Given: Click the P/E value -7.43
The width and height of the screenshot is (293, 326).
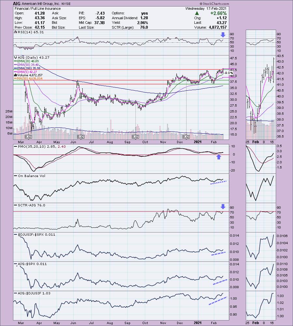Looking at the screenshot, I should coord(100,13).
